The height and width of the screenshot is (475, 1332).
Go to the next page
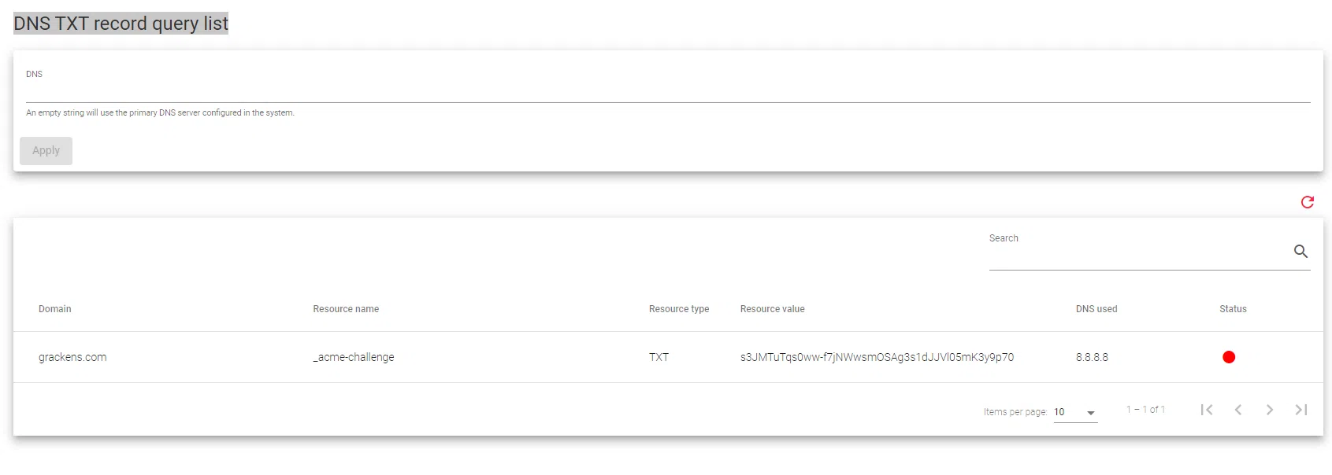click(1270, 410)
